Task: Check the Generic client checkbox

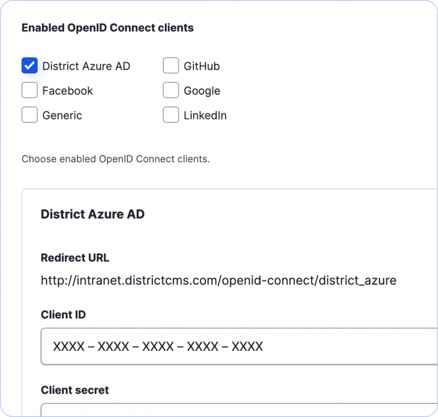Action: click(30, 115)
